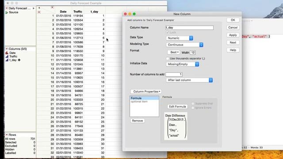Image resolution: width=283 pixels, height=159 pixels.
Task: Click the green Source run icon
Action: (7, 12)
